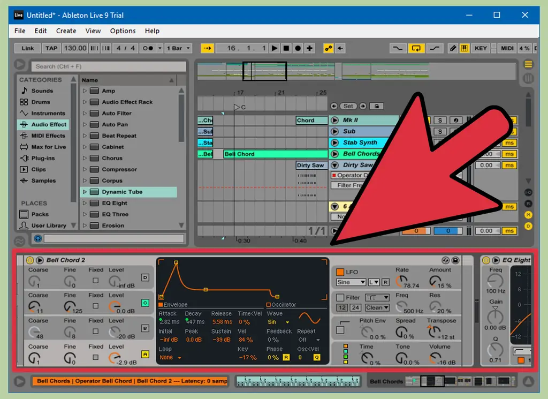This screenshot has height=399, width=548.
Task: Select the Plug-ins category
Action: pos(43,158)
